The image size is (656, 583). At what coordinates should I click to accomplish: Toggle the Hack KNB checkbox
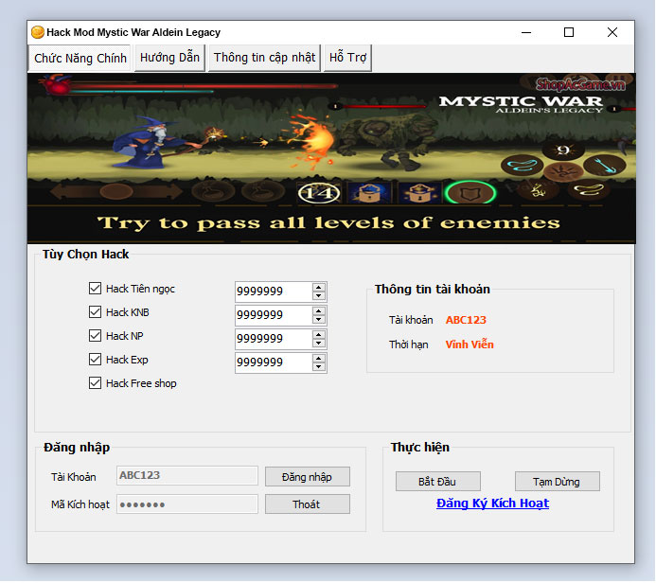click(95, 312)
